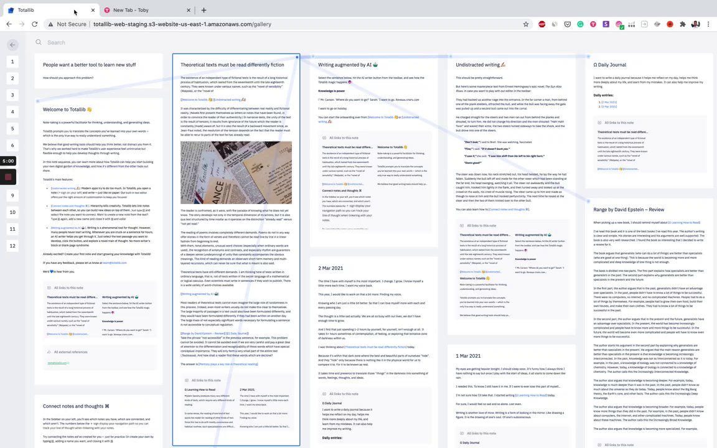Open a new browser tab
The width and height of the screenshot is (717, 448).
pos(204,10)
